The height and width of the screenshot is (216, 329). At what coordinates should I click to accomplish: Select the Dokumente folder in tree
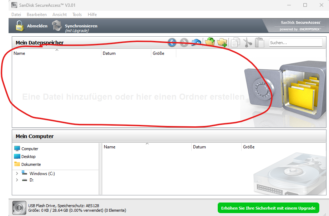point(31,164)
